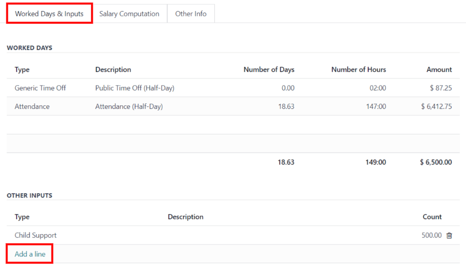Screen dimensions: 466x269
Task: Click the 147:00 hours cell
Action: point(376,106)
